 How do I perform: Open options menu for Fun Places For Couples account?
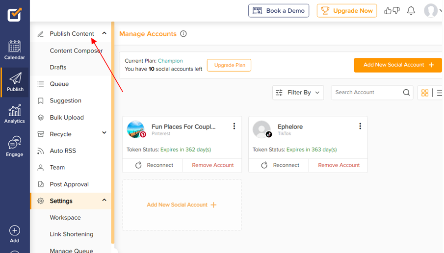coord(234,126)
